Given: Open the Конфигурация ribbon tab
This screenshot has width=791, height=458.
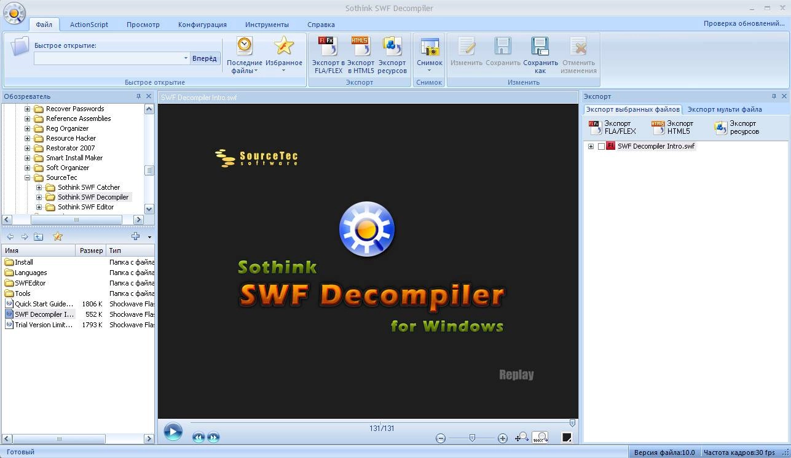Looking at the screenshot, I should (202, 25).
